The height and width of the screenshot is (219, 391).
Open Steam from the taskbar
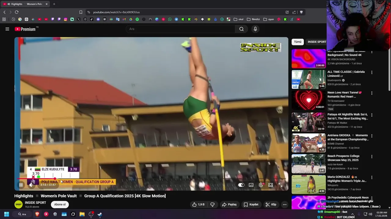(100, 214)
